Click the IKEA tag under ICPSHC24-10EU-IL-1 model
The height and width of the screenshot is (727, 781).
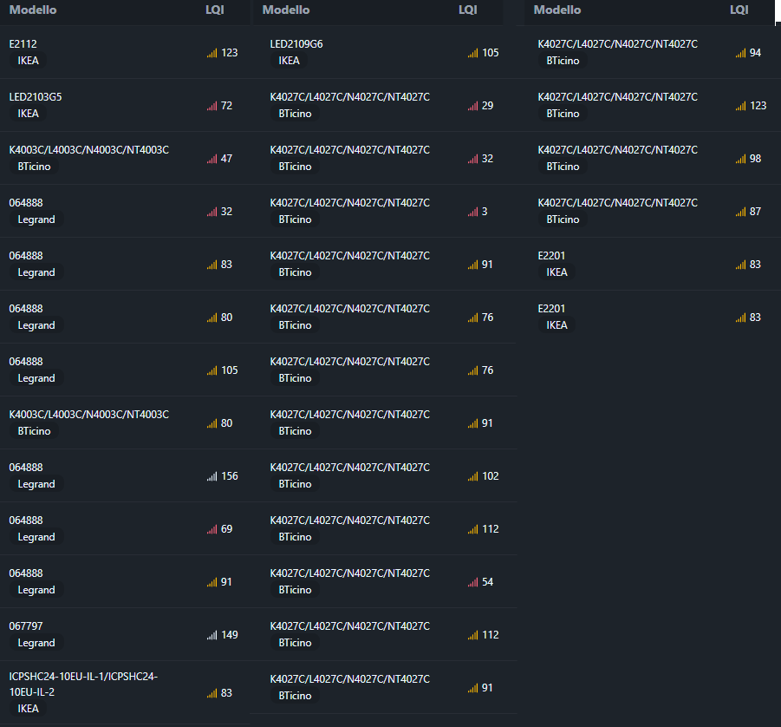29,709
